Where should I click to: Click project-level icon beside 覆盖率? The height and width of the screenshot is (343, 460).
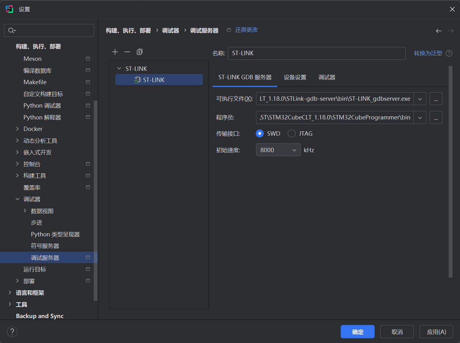88,187
